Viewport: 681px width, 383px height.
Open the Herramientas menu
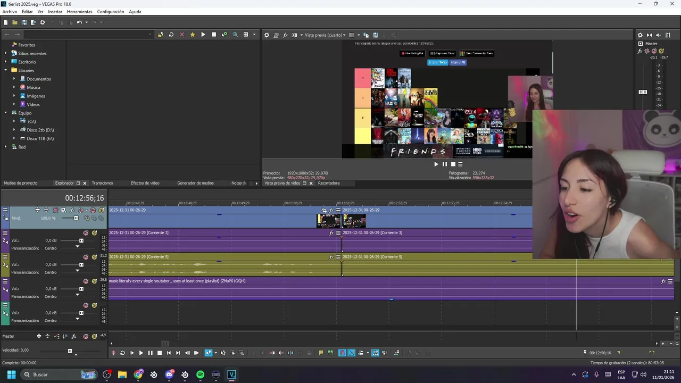coord(79,12)
